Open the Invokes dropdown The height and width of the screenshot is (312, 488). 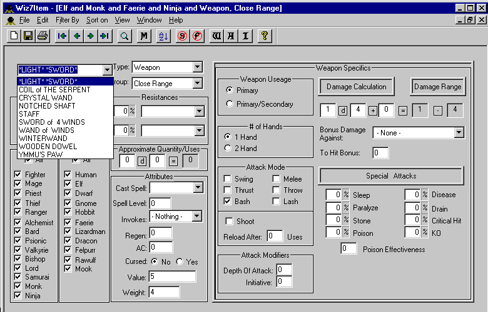(x=196, y=216)
